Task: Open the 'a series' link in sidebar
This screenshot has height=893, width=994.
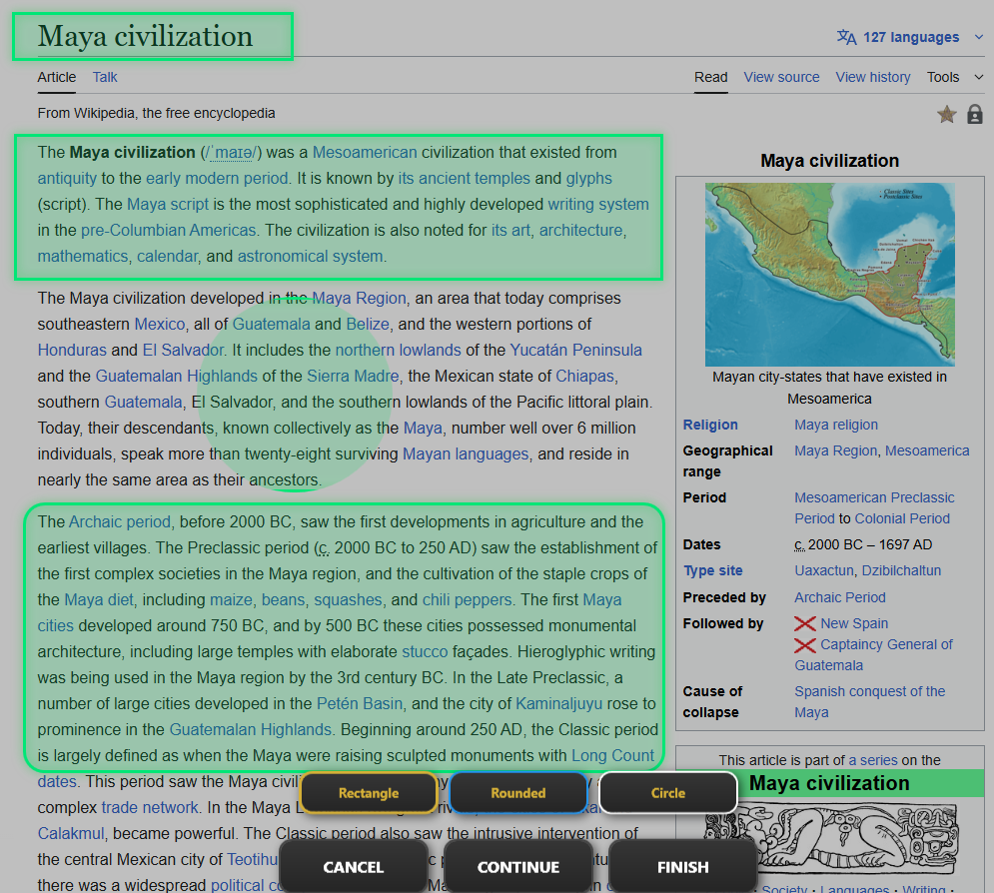Action: point(873,760)
